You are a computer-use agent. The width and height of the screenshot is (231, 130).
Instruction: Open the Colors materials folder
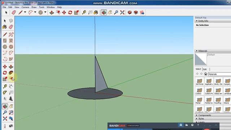(x=199, y=91)
